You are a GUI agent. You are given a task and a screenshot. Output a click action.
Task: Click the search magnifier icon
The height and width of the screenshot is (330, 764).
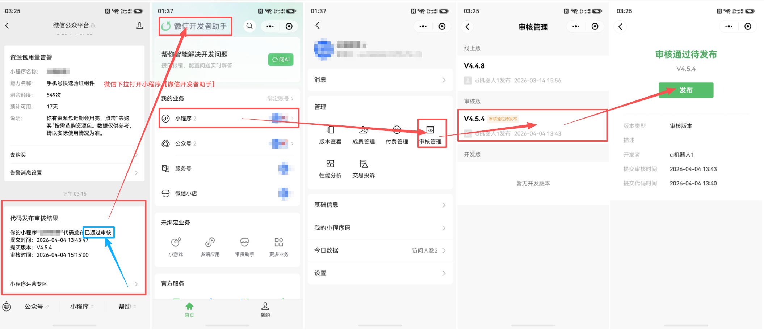[x=249, y=26]
